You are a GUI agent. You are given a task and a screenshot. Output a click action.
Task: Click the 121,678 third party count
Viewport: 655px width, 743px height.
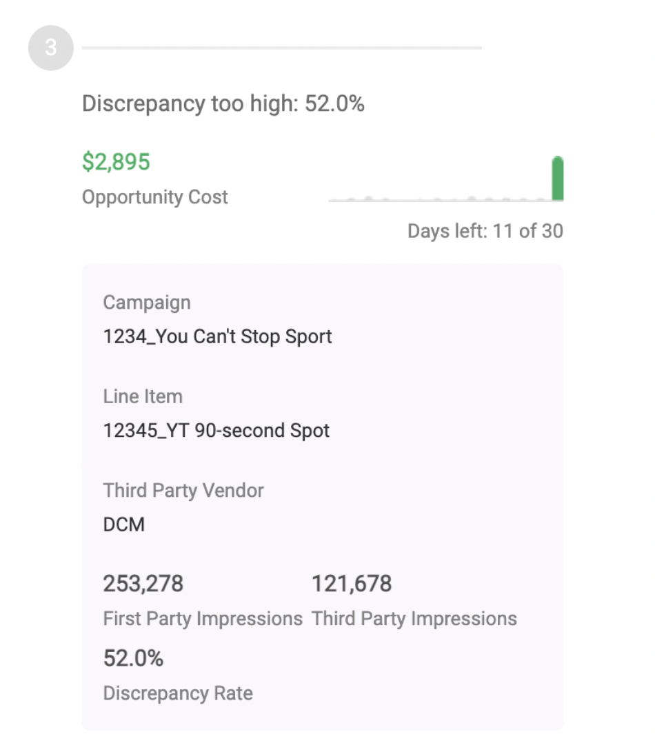coord(352,584)
